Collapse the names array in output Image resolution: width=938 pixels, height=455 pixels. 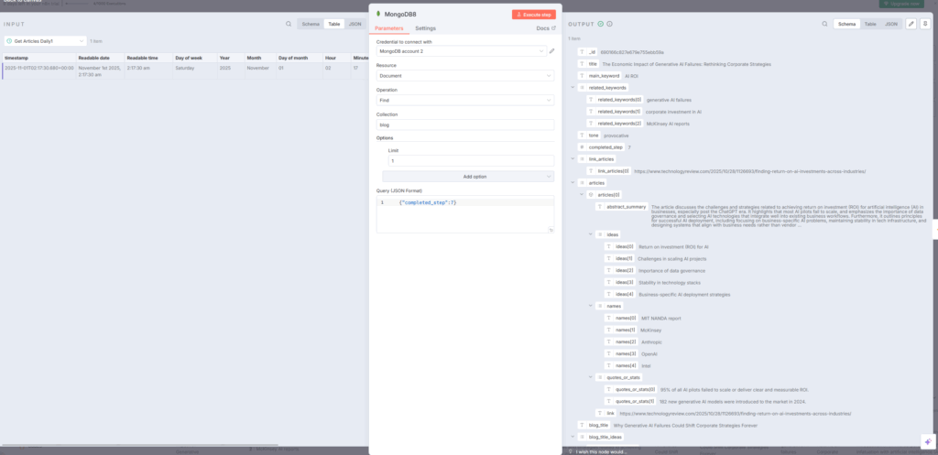tap(591, 305)
